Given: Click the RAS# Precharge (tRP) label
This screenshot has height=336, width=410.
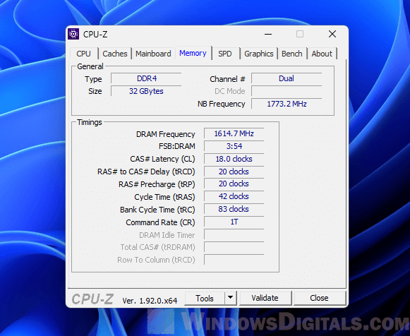Looking at the screenshot, I should click(x=157, y=184).
